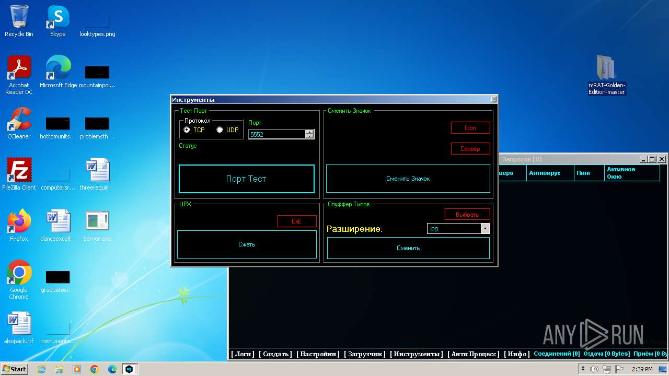The image size is (669, 376).
Task: Click the port number input field
Action: pyautogui.click(x=277, y=134)
